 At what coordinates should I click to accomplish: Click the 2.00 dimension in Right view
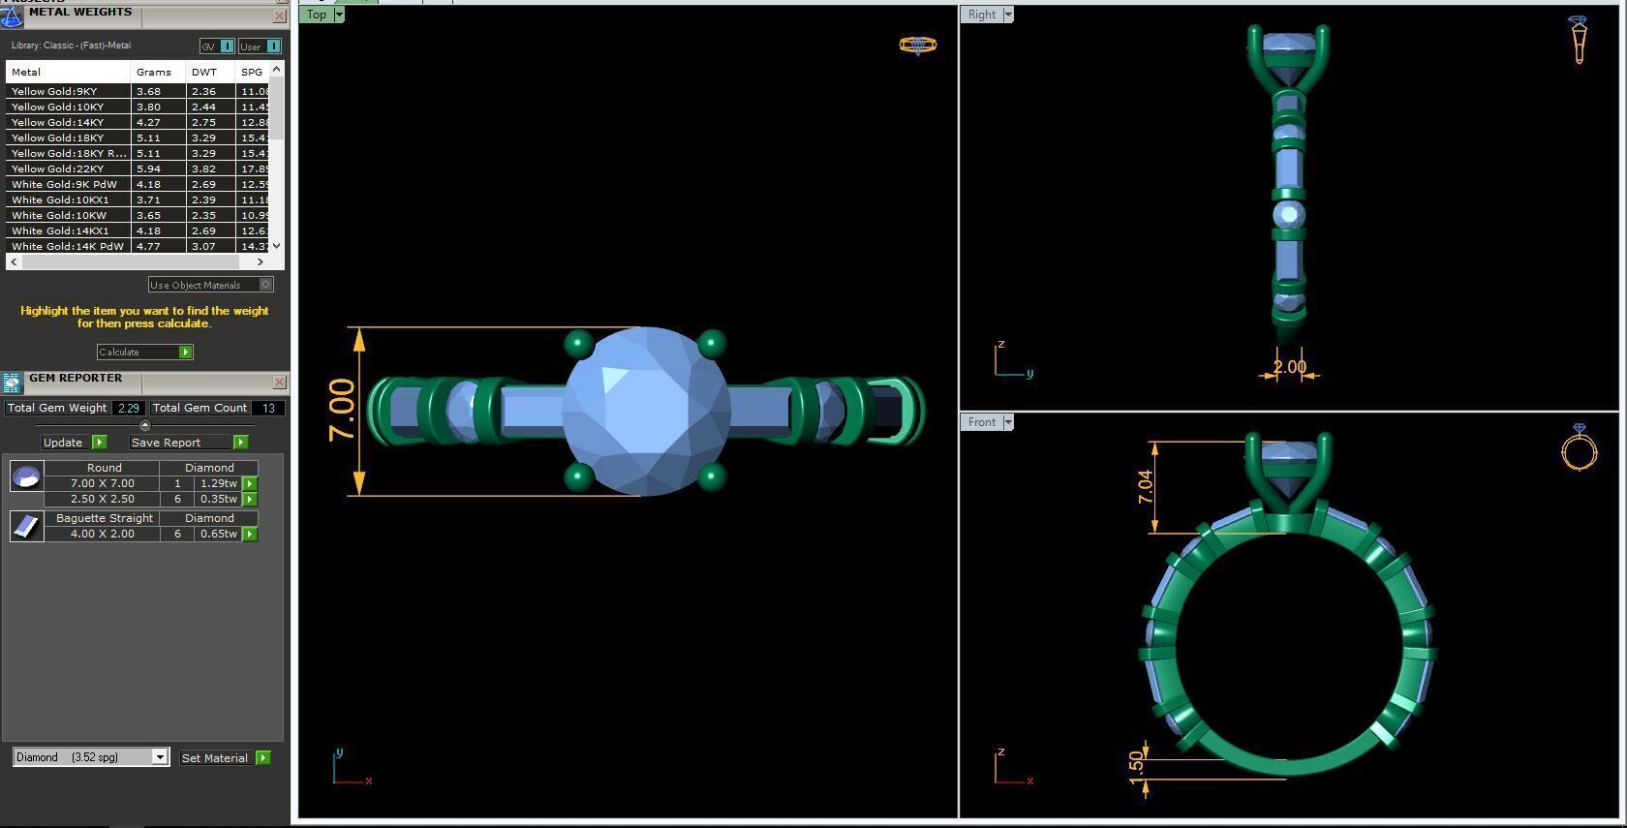pyautogui.click(x=1290, y=367)
